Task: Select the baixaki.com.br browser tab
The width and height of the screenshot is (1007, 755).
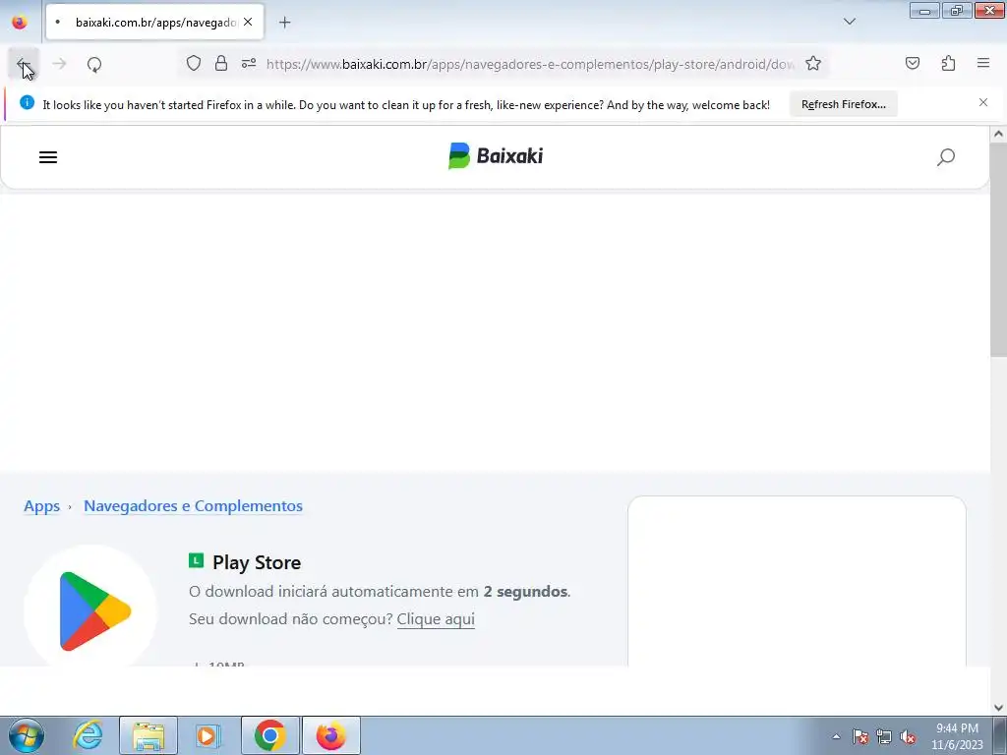Action: pos(154,22)
